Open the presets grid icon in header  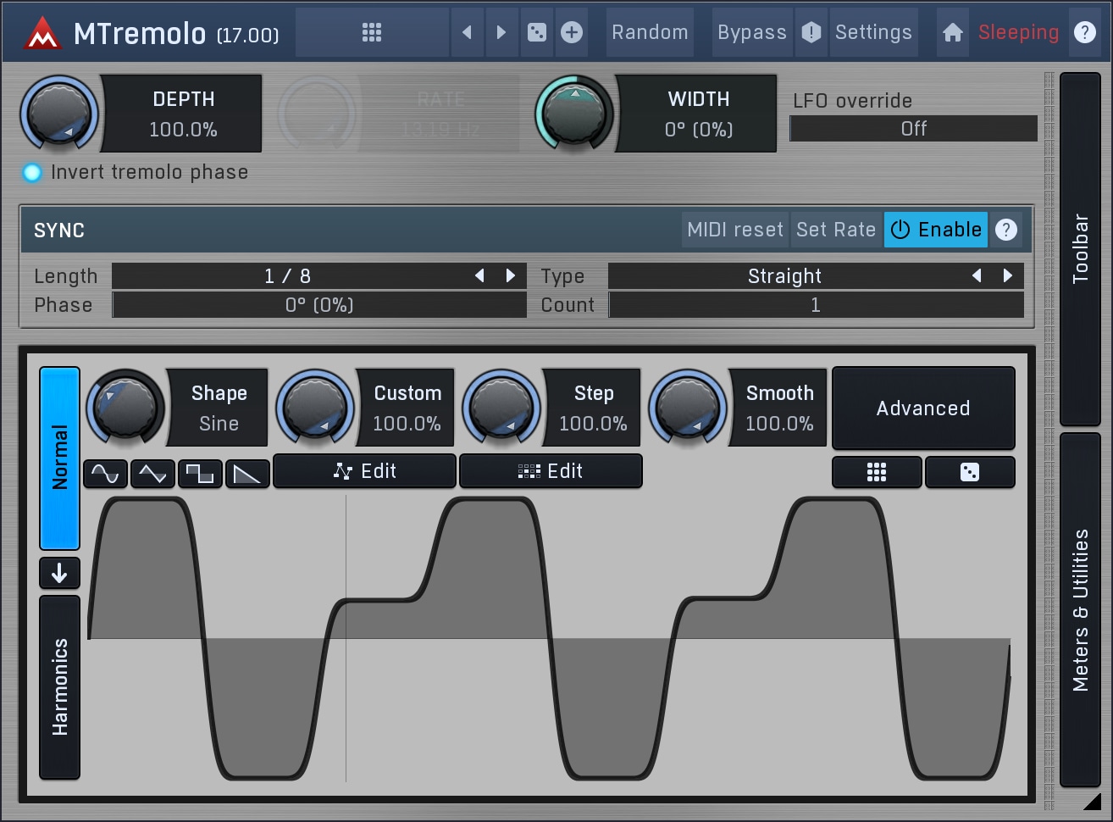[x=371, y=32]
